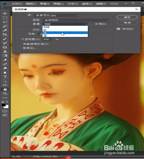This screenshot has height=159, width=144.
Task: Swap foreground and background colors
Action: click(x=7, y=102)
